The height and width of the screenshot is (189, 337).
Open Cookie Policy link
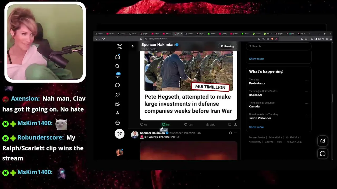coord(293,137)
